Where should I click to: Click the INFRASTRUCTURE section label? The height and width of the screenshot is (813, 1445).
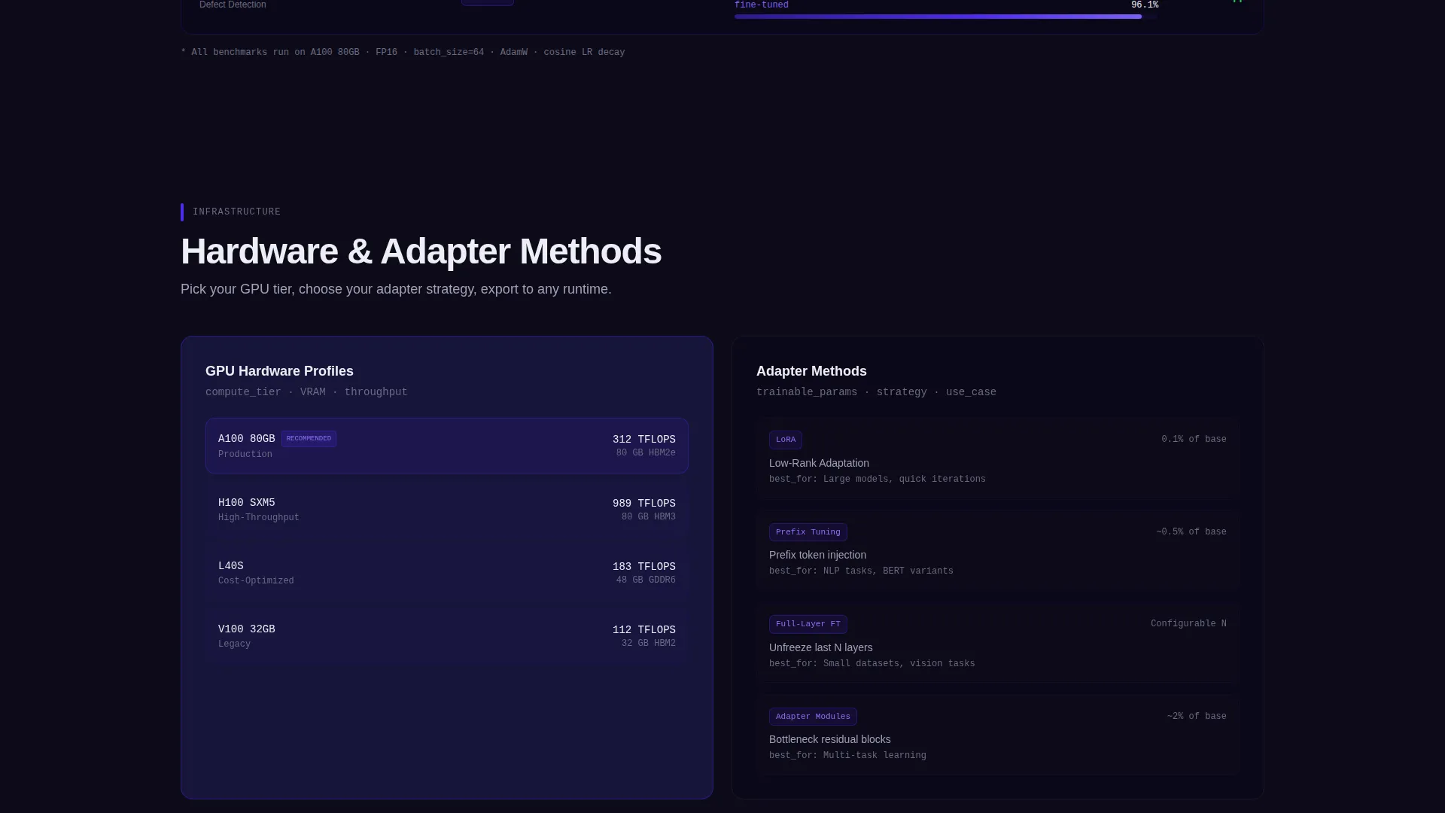[236, 212]
